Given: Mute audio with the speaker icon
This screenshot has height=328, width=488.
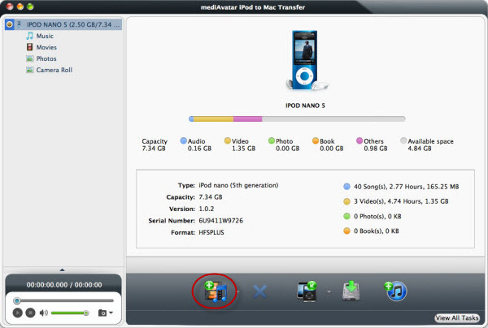Looking at the screenshot, I should 44,313.
